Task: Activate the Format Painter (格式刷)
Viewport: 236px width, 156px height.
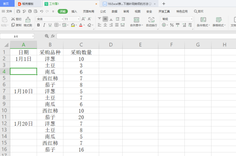Action: pos(28,22)
